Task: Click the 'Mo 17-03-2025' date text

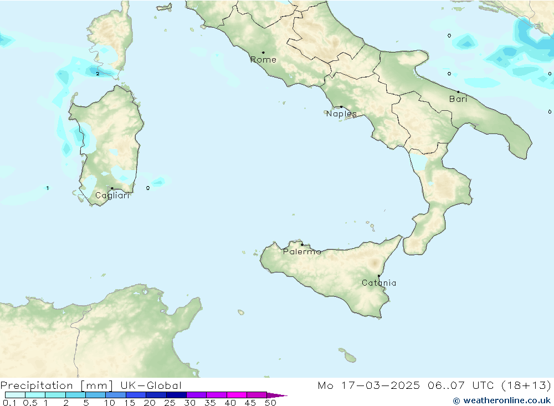Action: [369, 386]
